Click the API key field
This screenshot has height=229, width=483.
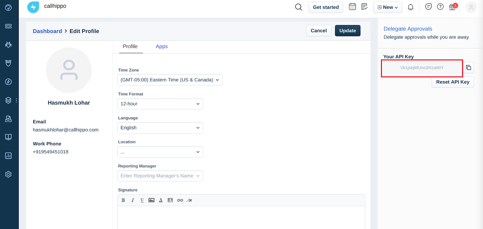(x=422, y=68)
